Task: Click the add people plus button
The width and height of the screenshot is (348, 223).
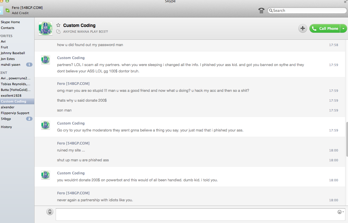Action: (302, 28)
